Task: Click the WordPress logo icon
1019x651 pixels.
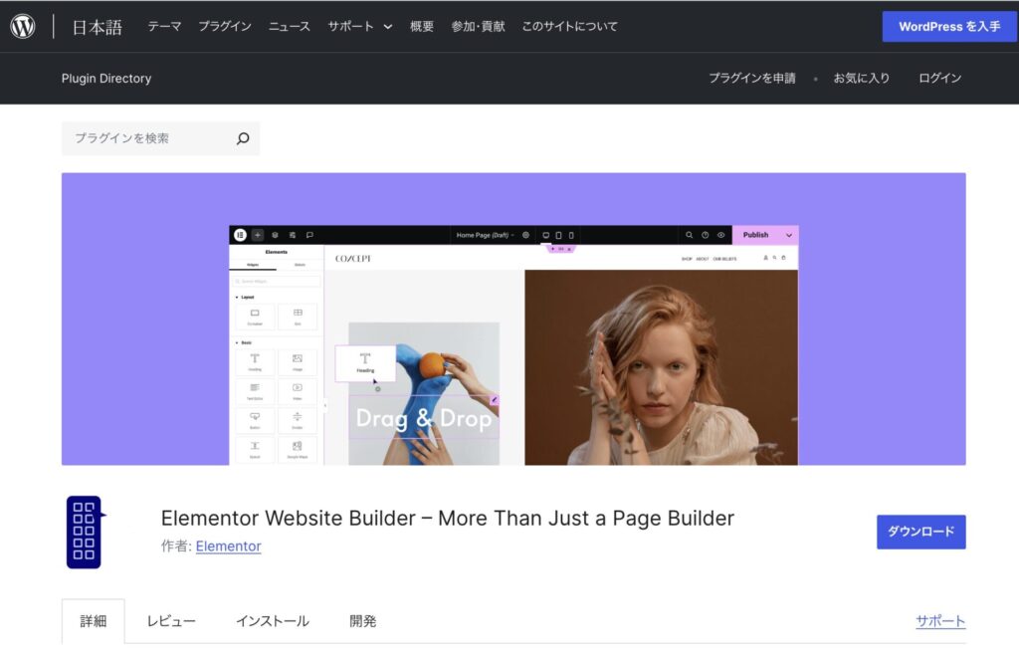Action: coord(23,27)
